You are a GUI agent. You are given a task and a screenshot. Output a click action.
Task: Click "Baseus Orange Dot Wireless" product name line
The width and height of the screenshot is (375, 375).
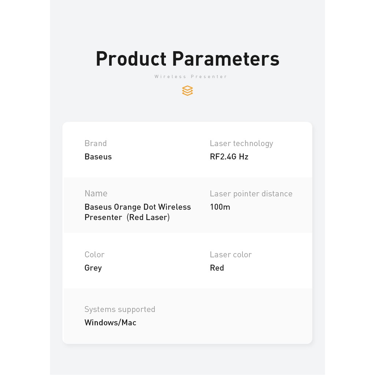138,207
